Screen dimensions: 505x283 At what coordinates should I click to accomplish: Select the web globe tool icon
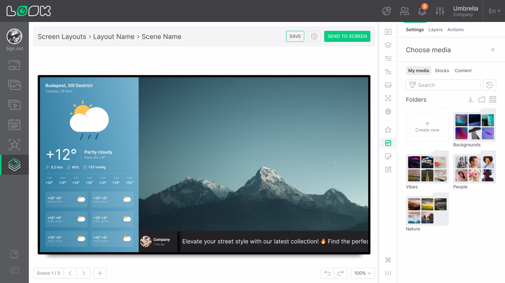pos(388,112)
